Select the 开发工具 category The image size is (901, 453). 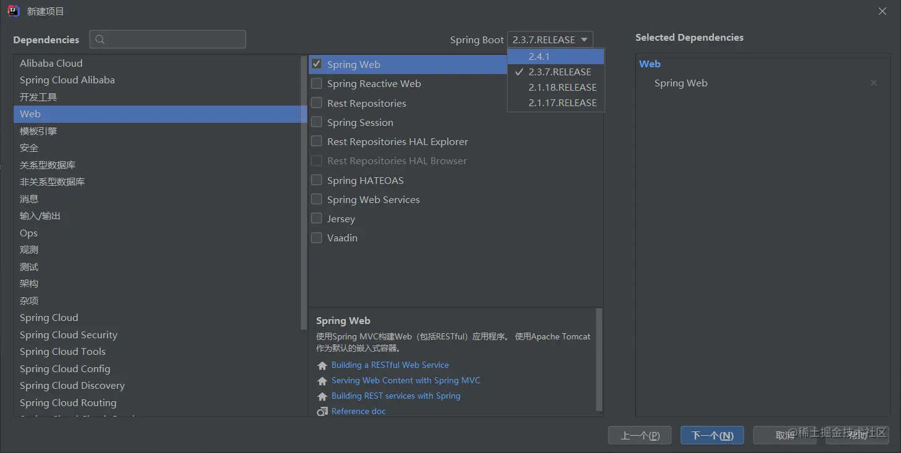(160, 97)
